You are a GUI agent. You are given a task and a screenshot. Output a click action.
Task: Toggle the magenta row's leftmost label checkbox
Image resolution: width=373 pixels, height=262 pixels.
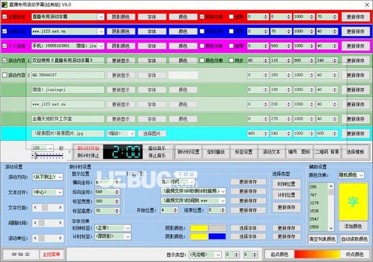point(5,45)
